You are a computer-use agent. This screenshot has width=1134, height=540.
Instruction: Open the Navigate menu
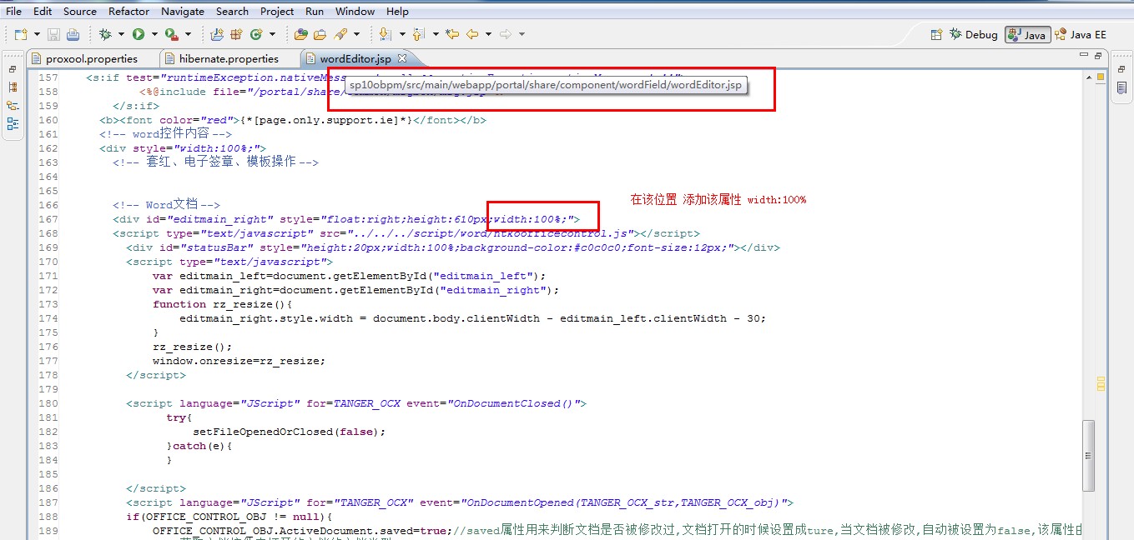pyautogui.click(x=182, y=11)
